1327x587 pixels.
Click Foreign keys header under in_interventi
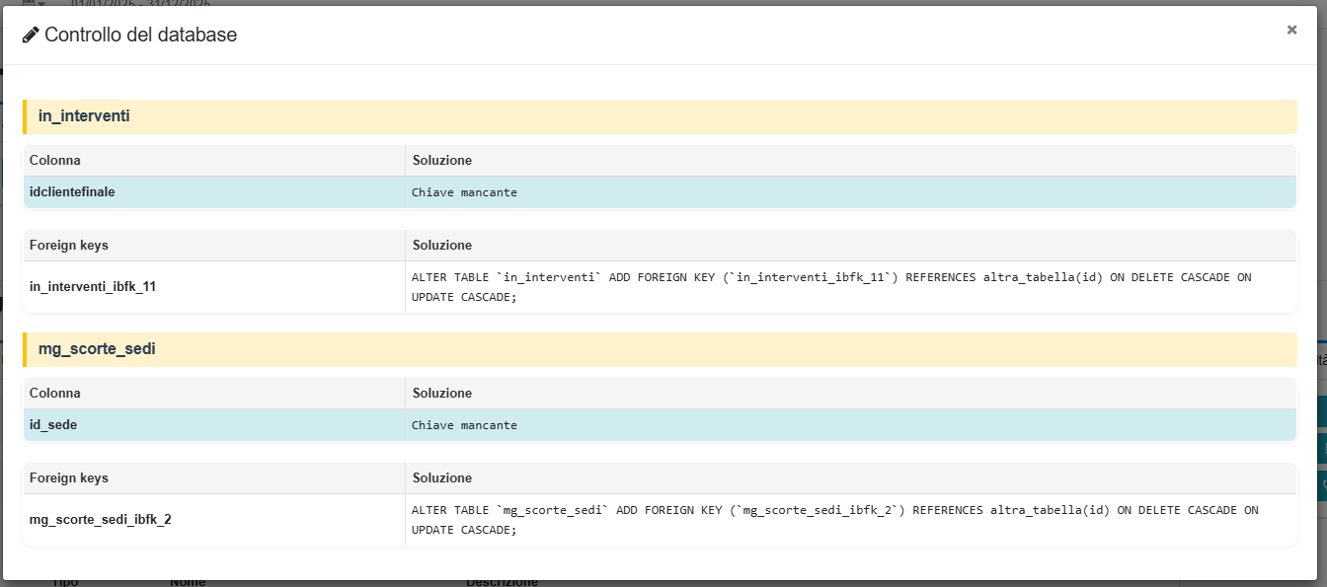pos(69,245)
